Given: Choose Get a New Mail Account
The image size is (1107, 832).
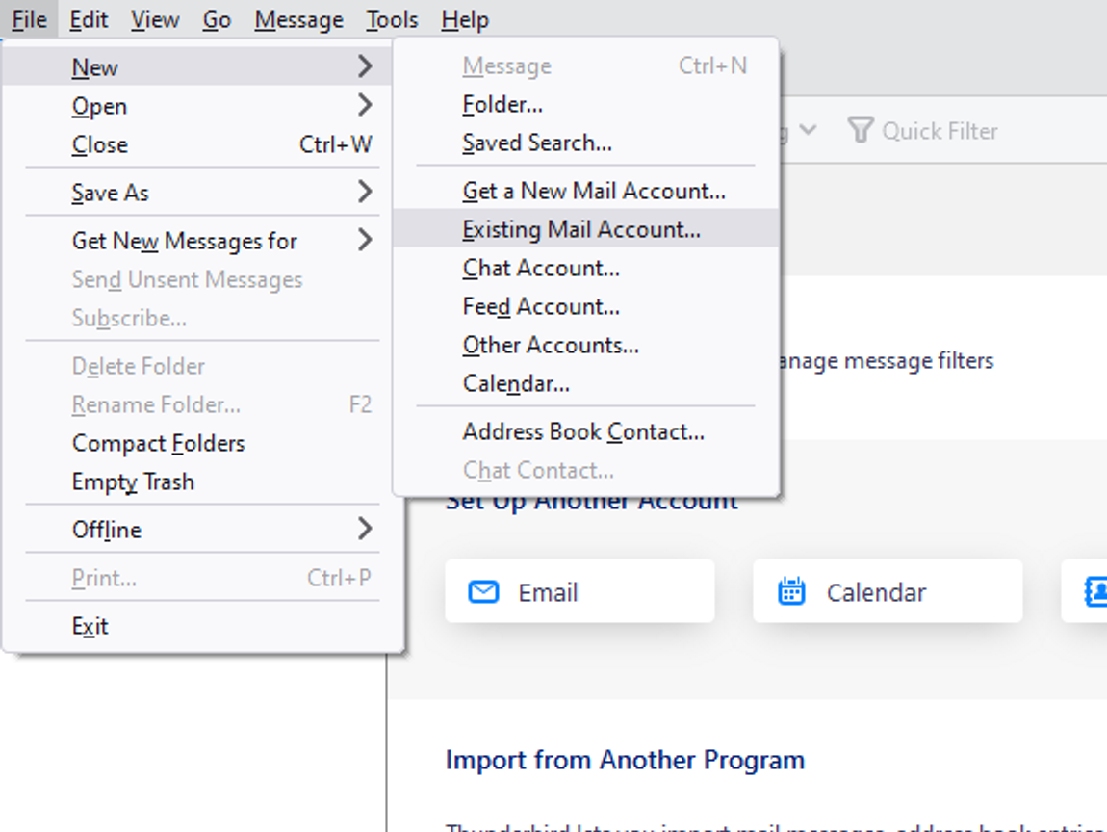Looking at the screenshot, I should click(593, 191).
